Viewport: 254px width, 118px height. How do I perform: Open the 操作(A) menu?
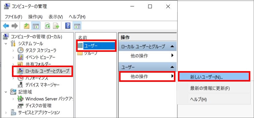click(x=35, y=17)
